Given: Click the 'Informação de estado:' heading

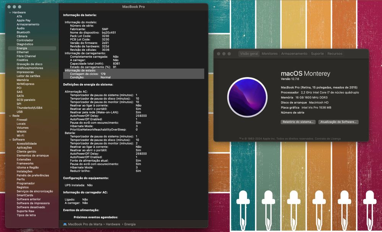Looking at the screenshot, I should click(x=80, y=70).
